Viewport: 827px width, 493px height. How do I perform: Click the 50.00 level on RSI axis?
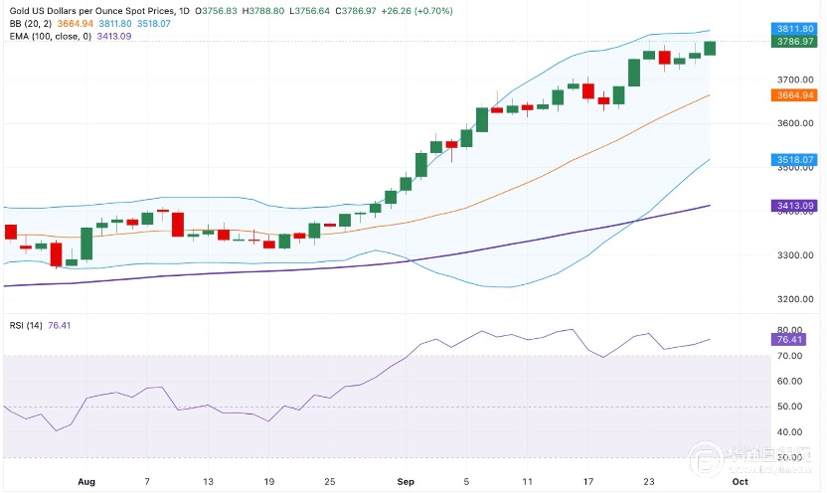pos(791,407)
